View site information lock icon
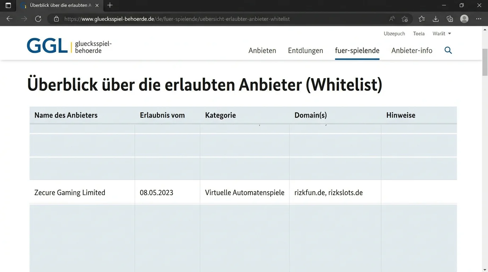Image resolution: width=488 pixels, height=272 pixels. pyautogui.click(x=56, y=19)
